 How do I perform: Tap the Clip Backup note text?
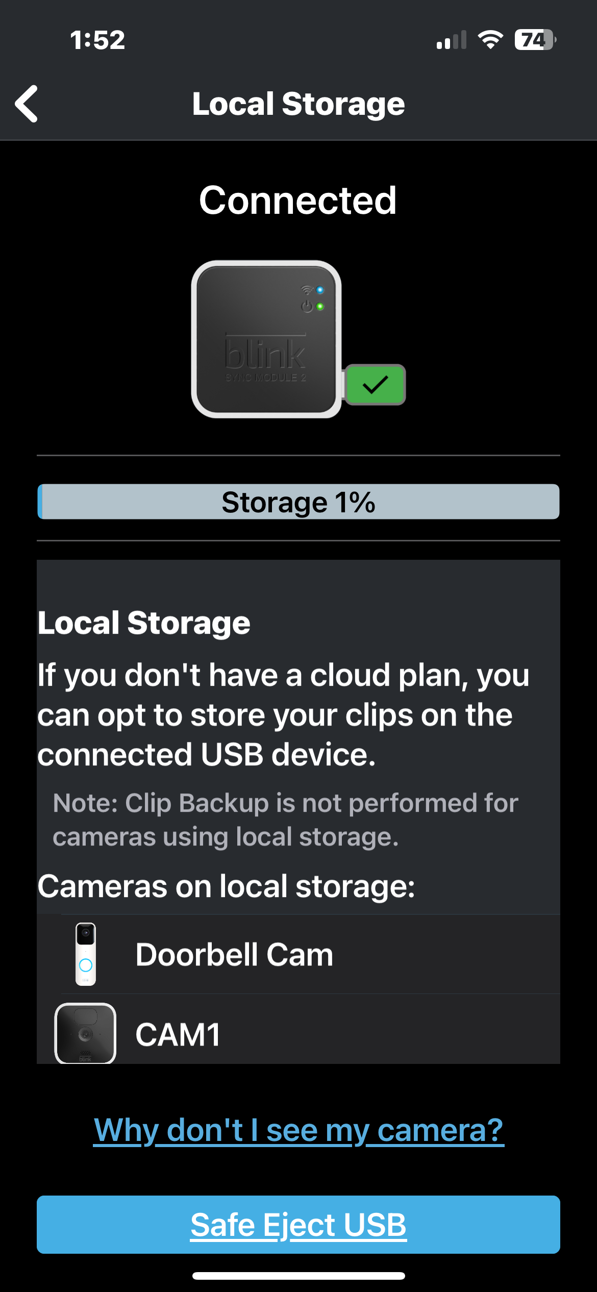coord(286,819)
